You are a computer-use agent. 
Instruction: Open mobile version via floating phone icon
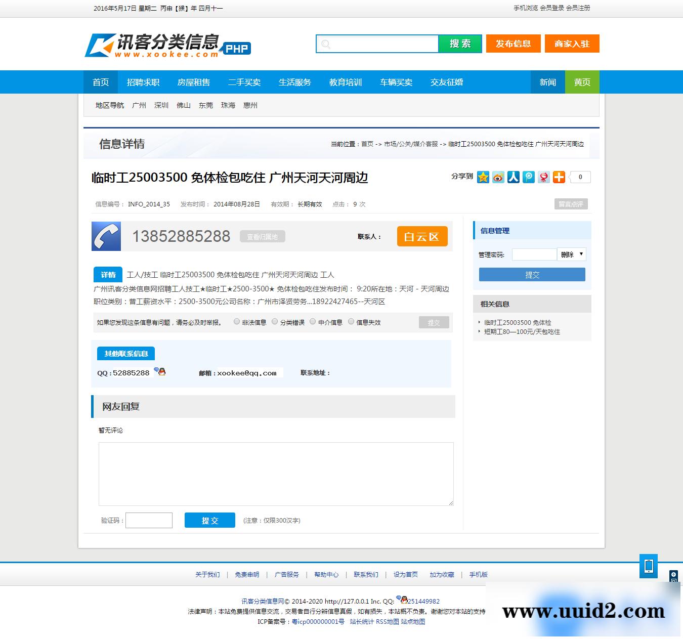649,567
